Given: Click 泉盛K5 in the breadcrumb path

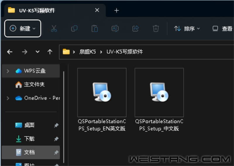Looking at the screenshot, I should click(87, 52).
